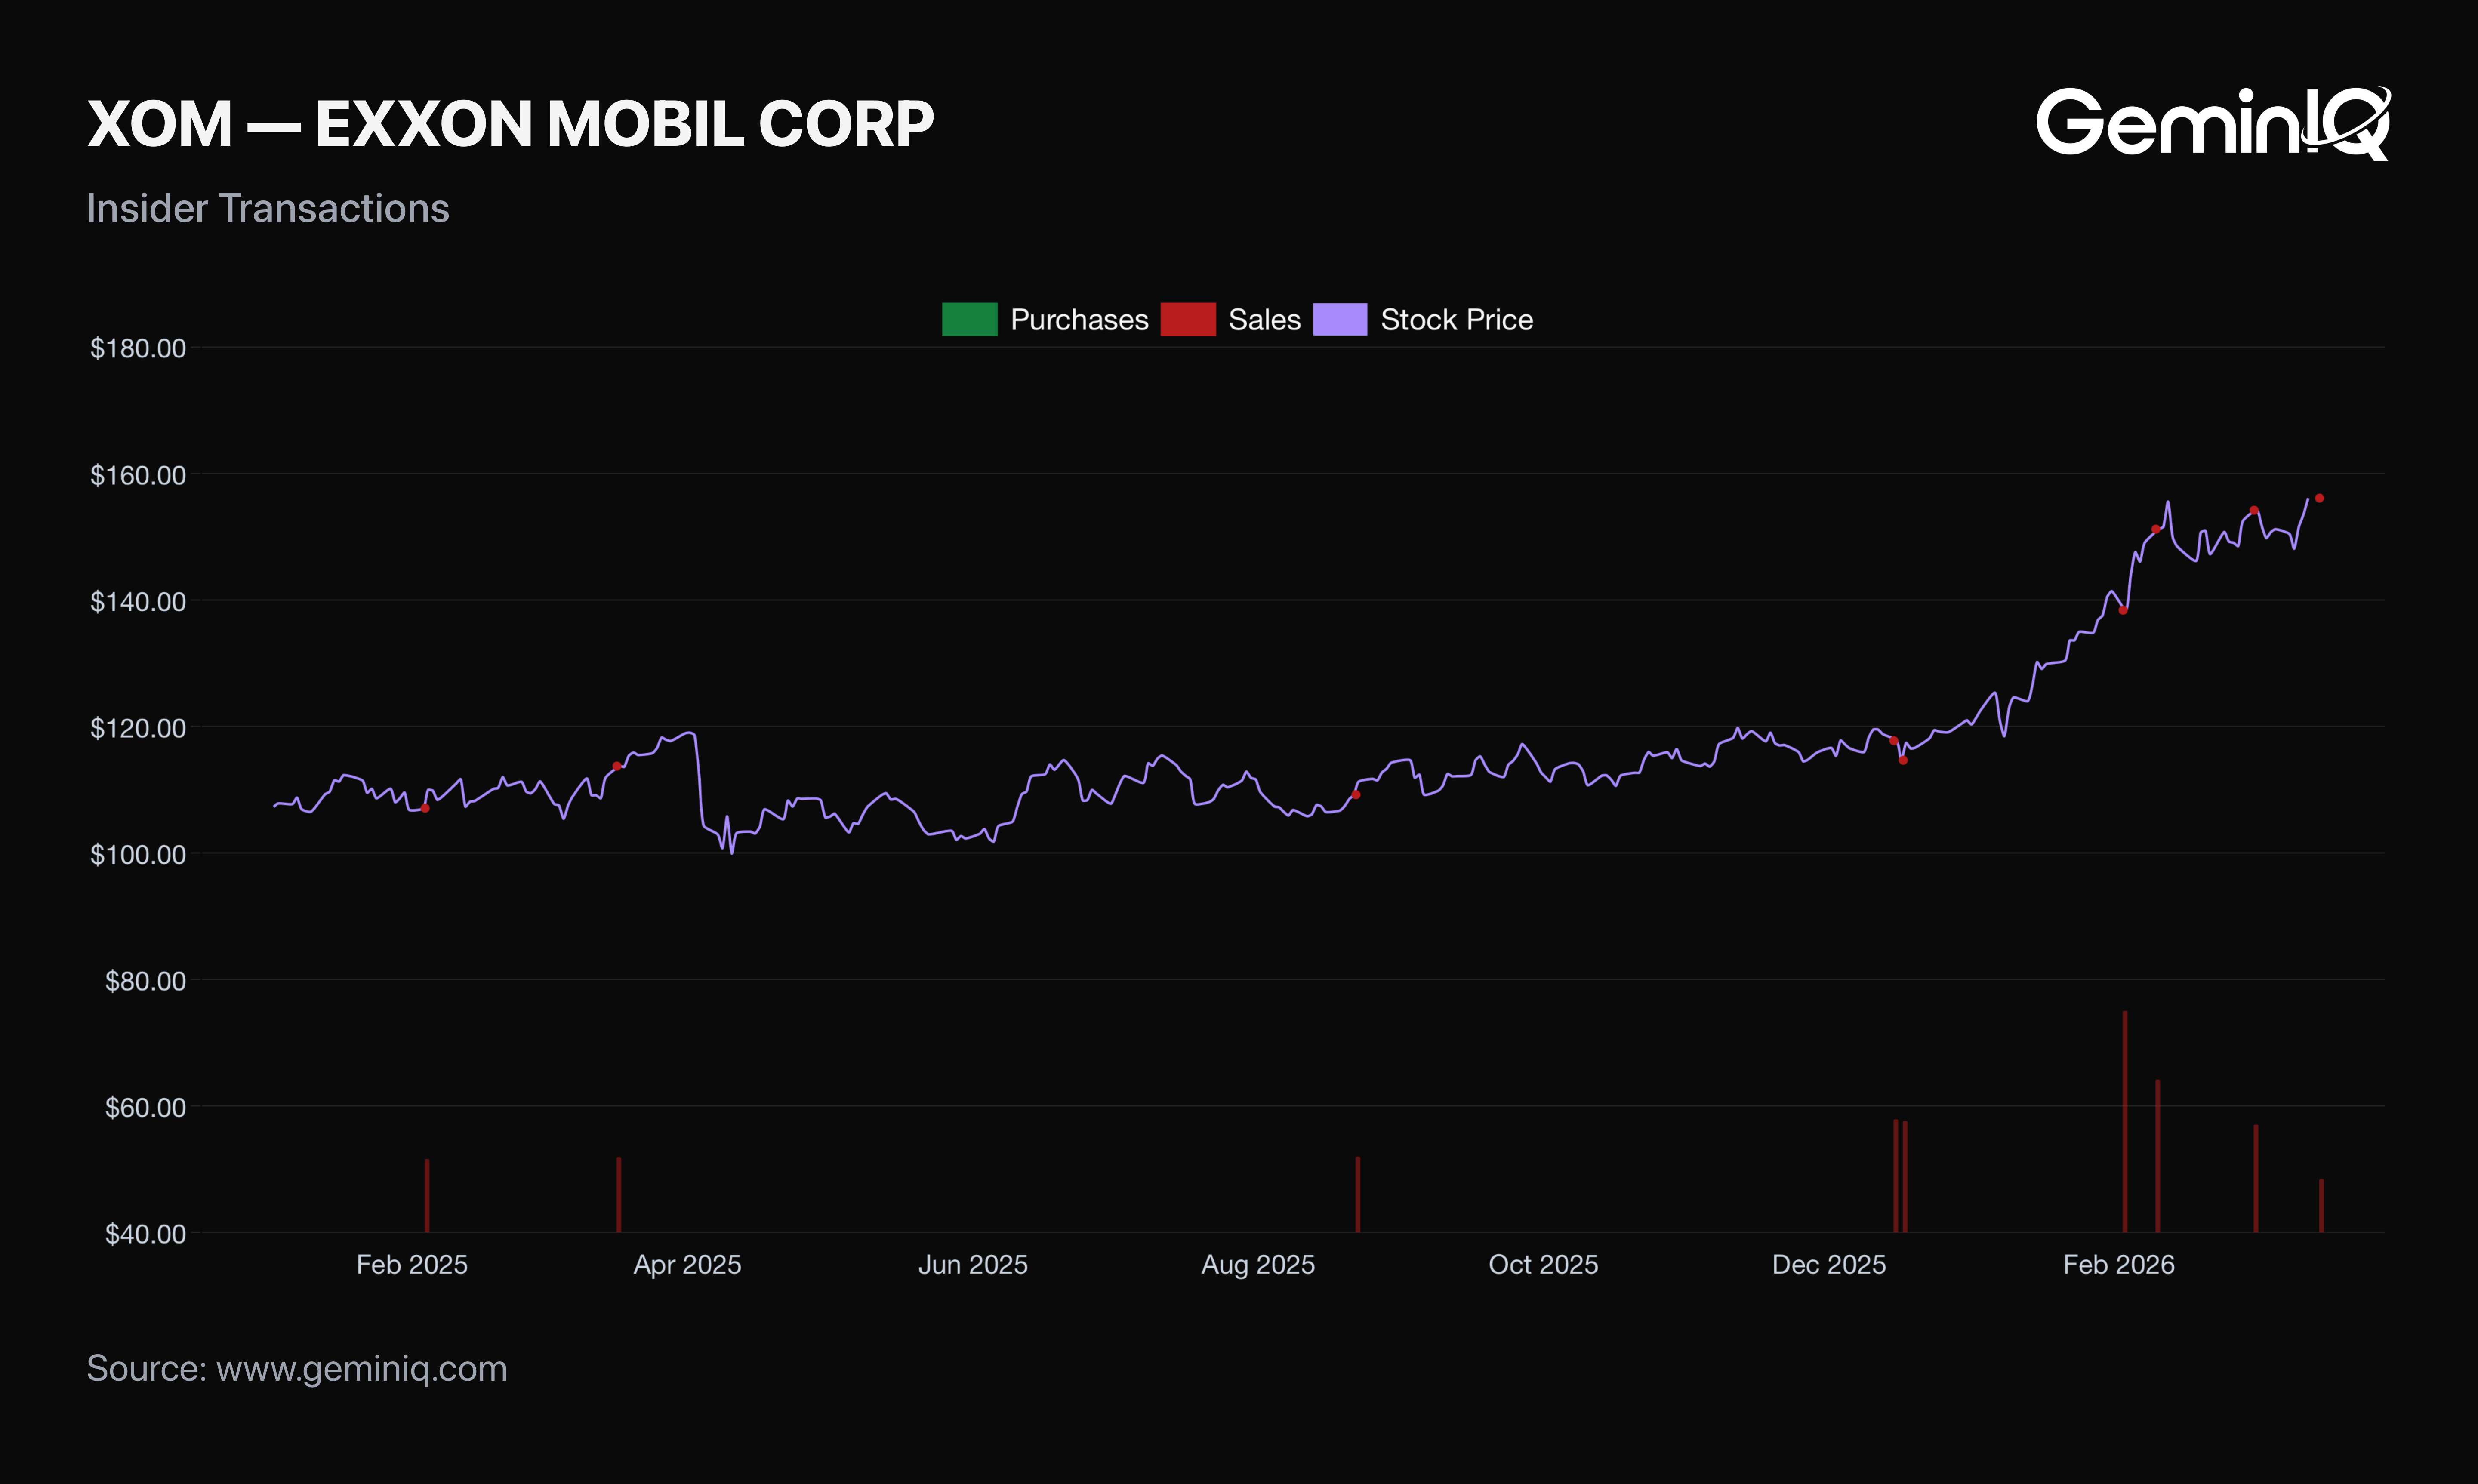Click the red Sales legend swatch
This screenshot has width=2478, height=1484.
point(1188,319)
